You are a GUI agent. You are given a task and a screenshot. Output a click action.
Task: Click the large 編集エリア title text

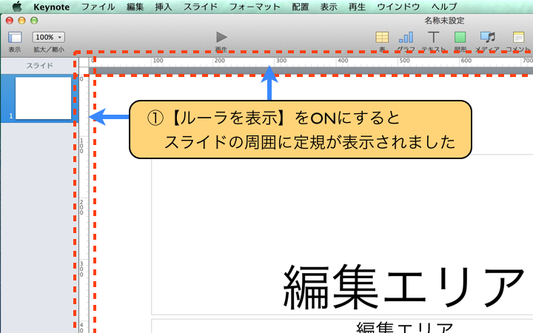click(x=404, y=287)
